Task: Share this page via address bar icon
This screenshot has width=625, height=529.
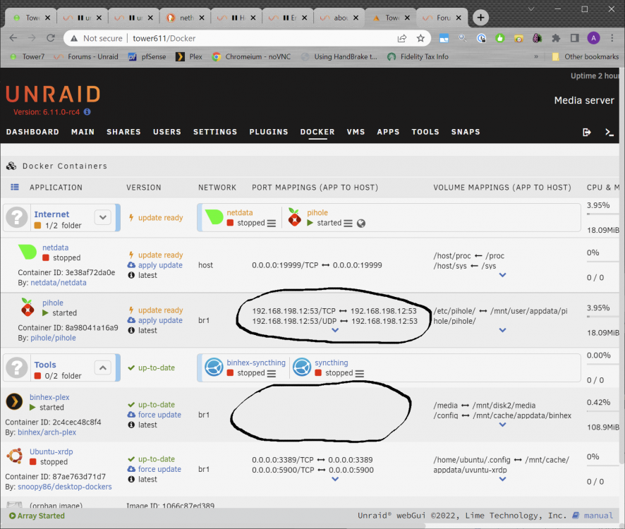Action: 402,38
